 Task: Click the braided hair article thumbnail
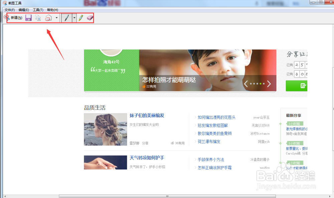point(105,130)
